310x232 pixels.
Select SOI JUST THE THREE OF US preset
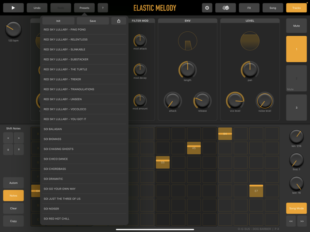click(x=84, y=199)
